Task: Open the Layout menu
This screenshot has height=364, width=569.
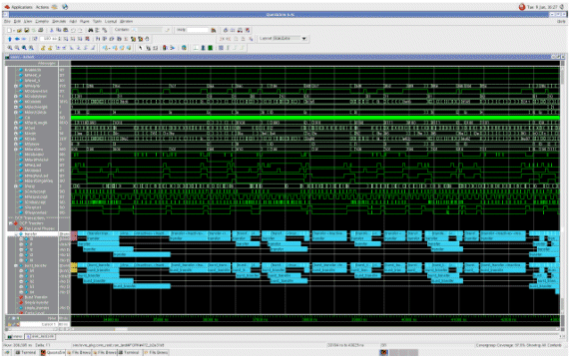Action: [x=111, y=22]
